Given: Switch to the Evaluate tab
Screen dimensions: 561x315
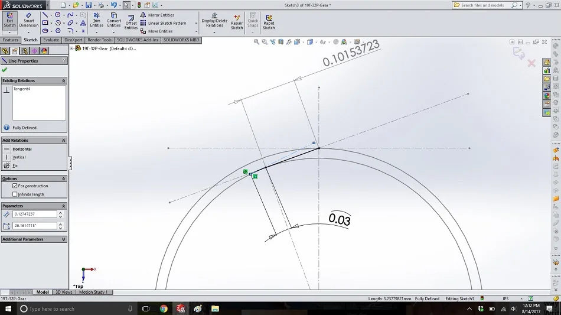Looking at the screenshot, I should pos(51,40).
